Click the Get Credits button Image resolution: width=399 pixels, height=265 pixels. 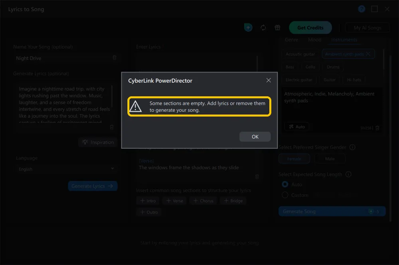coord(310,28)
